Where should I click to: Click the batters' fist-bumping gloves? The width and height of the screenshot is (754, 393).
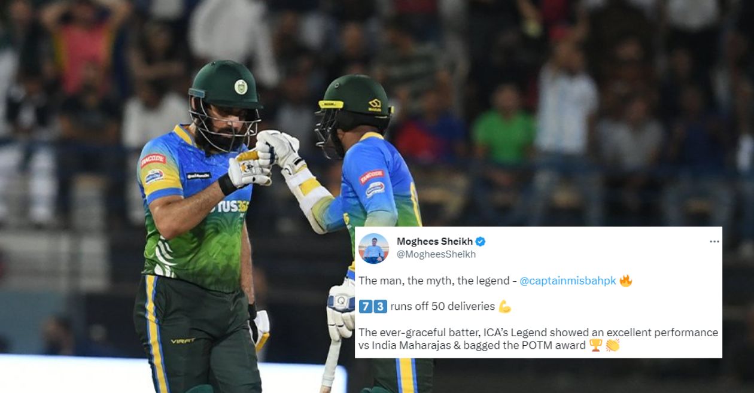[x=263, y=157]
